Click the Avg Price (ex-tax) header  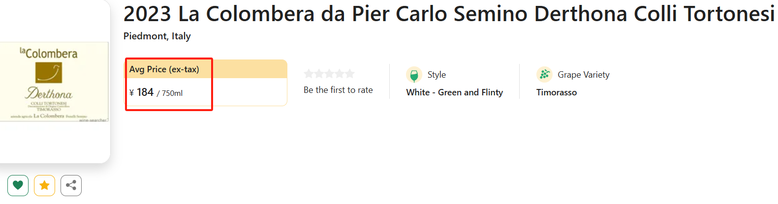click(x=164, y=69)
